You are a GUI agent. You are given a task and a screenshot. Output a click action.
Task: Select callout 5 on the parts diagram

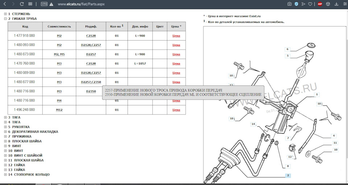click(x=287, y=56)
